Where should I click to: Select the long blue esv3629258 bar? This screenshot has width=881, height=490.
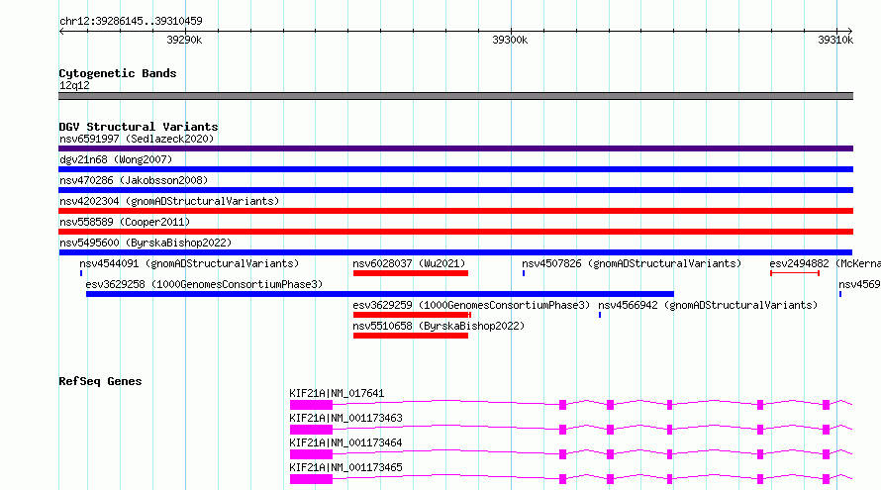380,294
